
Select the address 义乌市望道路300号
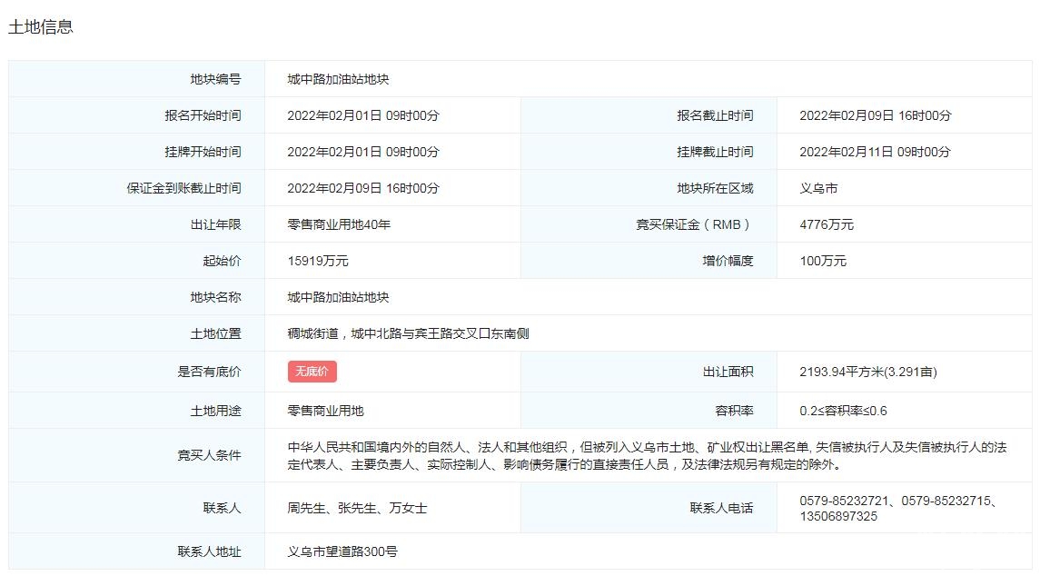(342, 551)
